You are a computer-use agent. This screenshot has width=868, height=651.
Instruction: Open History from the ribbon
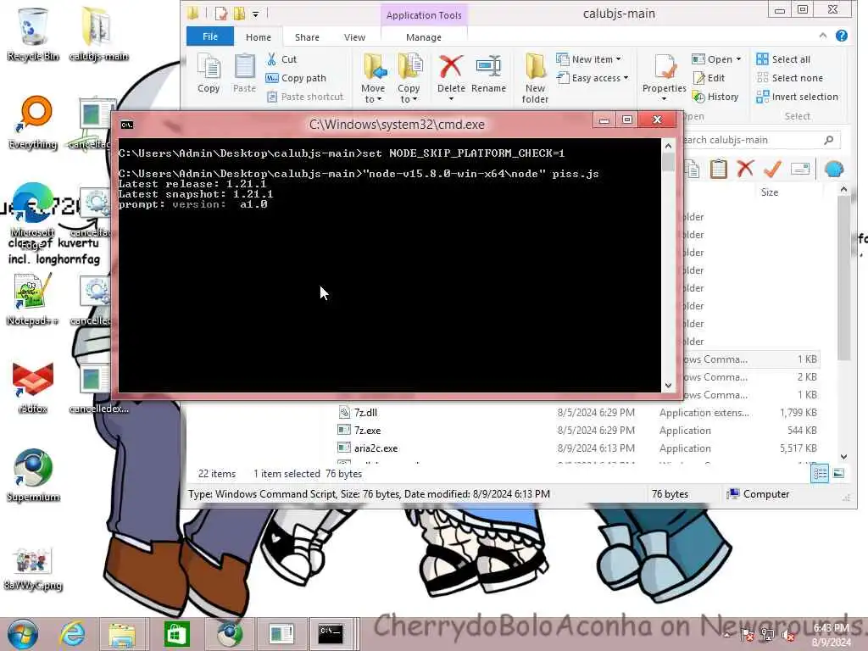coord(715,97)
